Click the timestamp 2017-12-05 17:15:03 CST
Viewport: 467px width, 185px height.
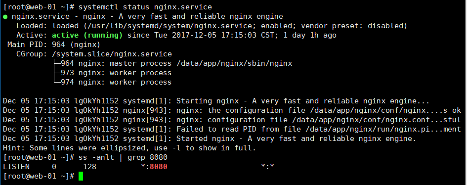coord(217,35)
